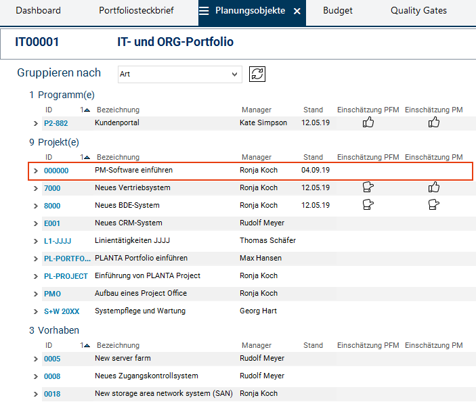Click thumbs-up PM icon for Kundenportal
The width and height of the screenshot is (476, 402).
point(434,122)
